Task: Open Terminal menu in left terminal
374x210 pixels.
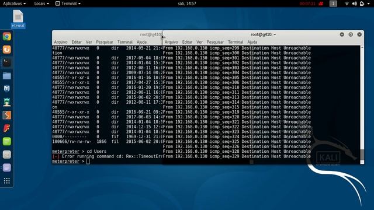Action: coord(124,42)
